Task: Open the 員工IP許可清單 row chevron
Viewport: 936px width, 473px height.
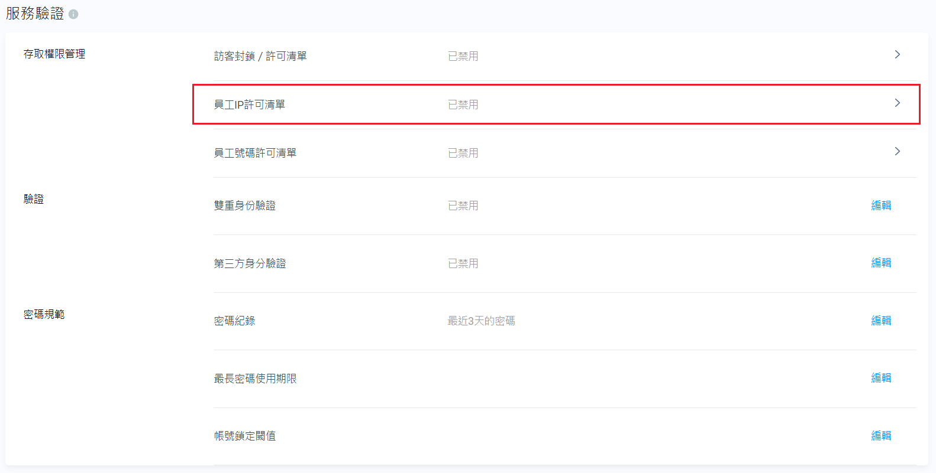Action: [x=897, y=103]
